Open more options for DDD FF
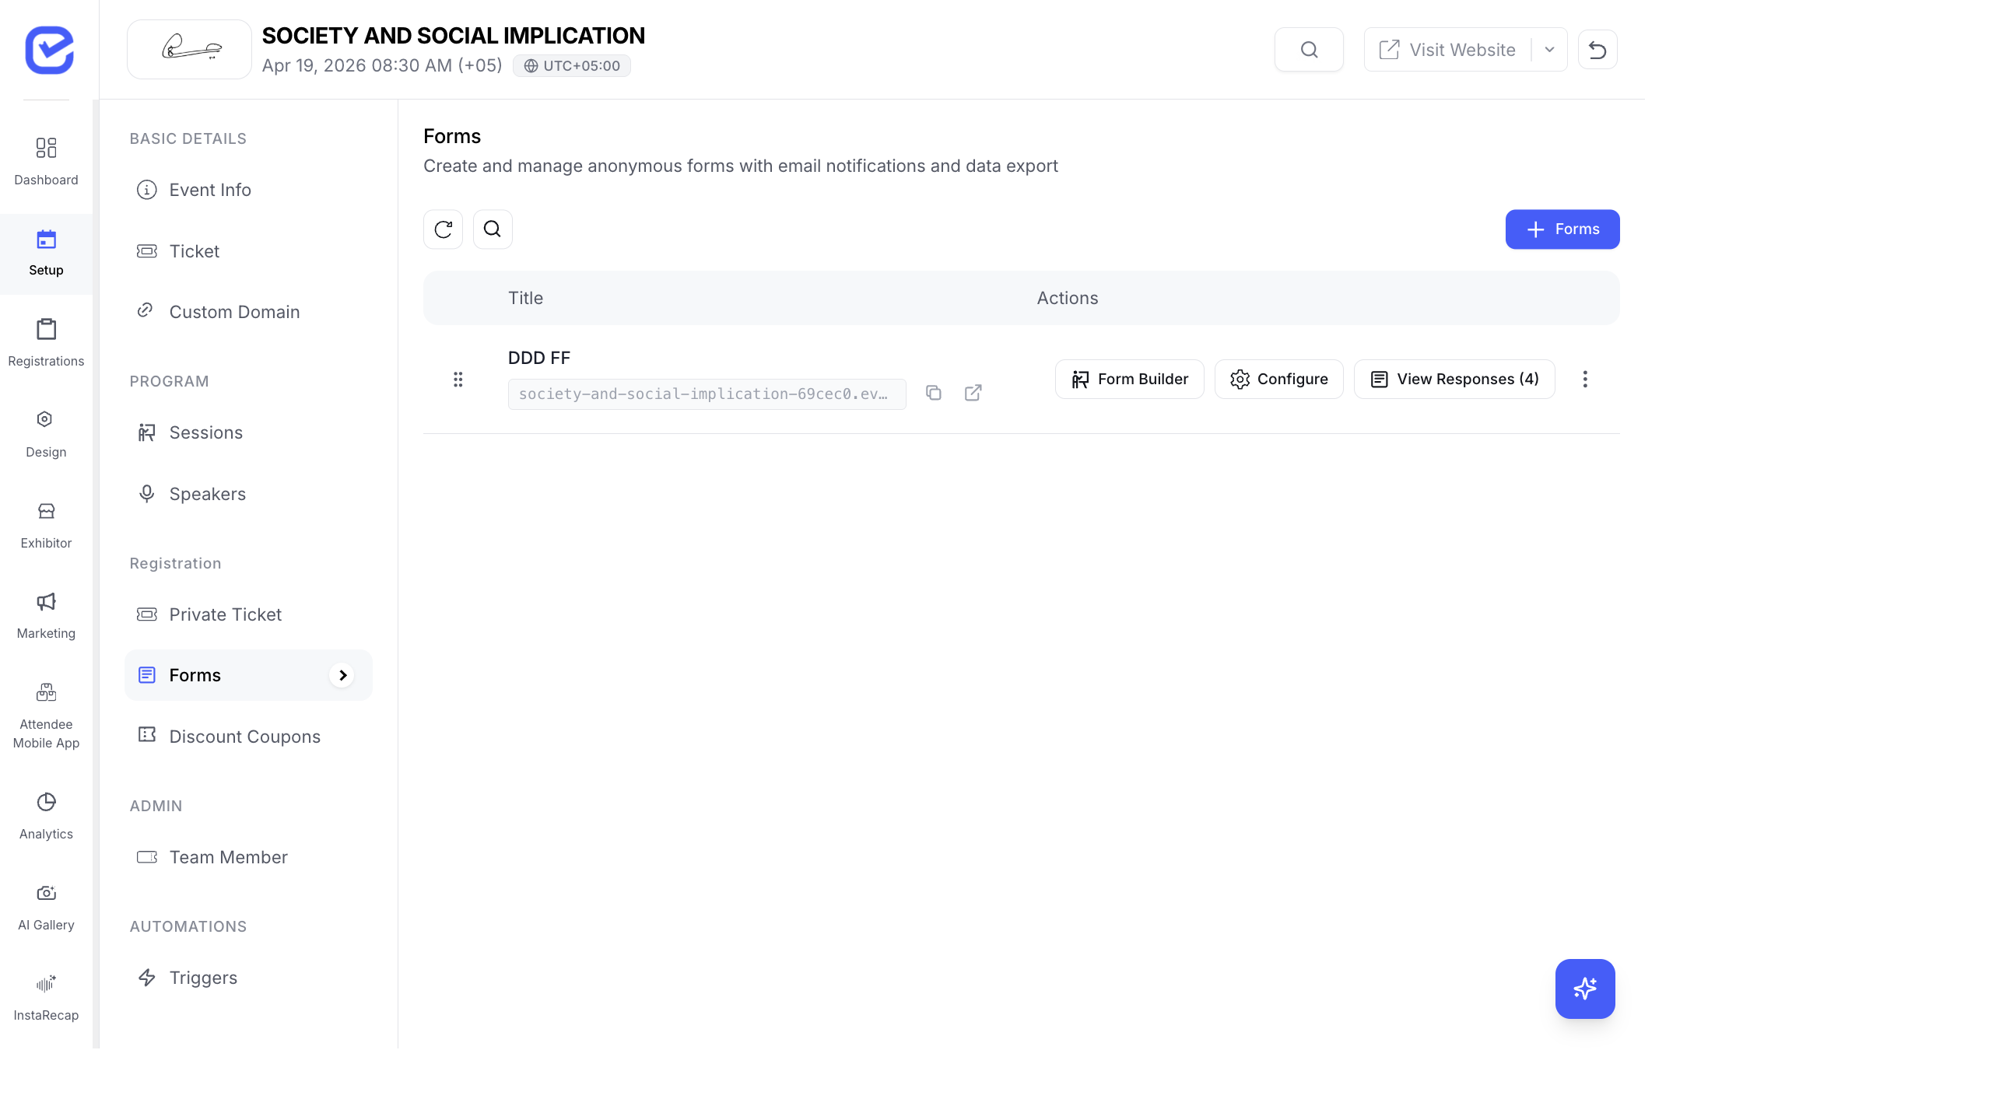The image size is (1992, 1120). click(1585, 380)
